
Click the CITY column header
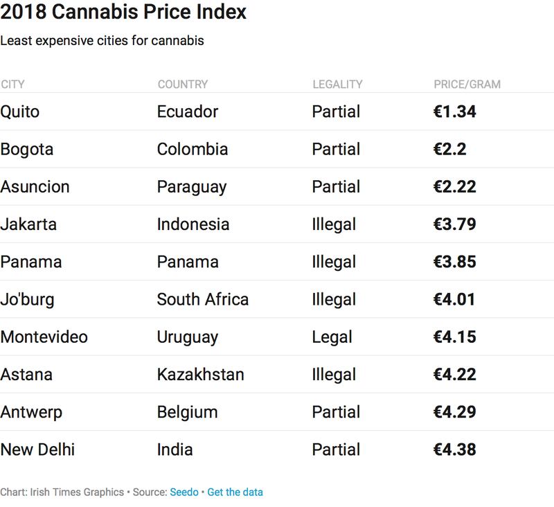tap(13, 84)
